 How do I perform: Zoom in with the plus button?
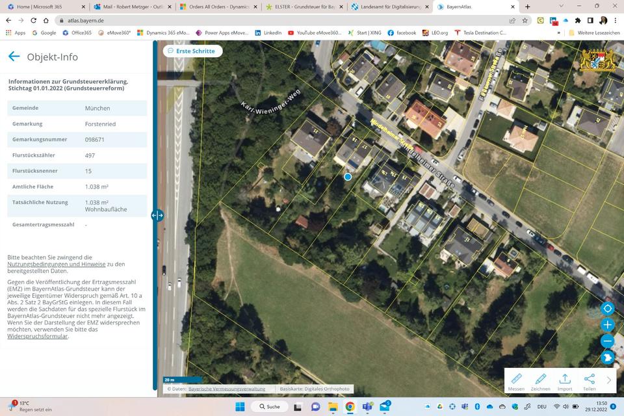608,325
